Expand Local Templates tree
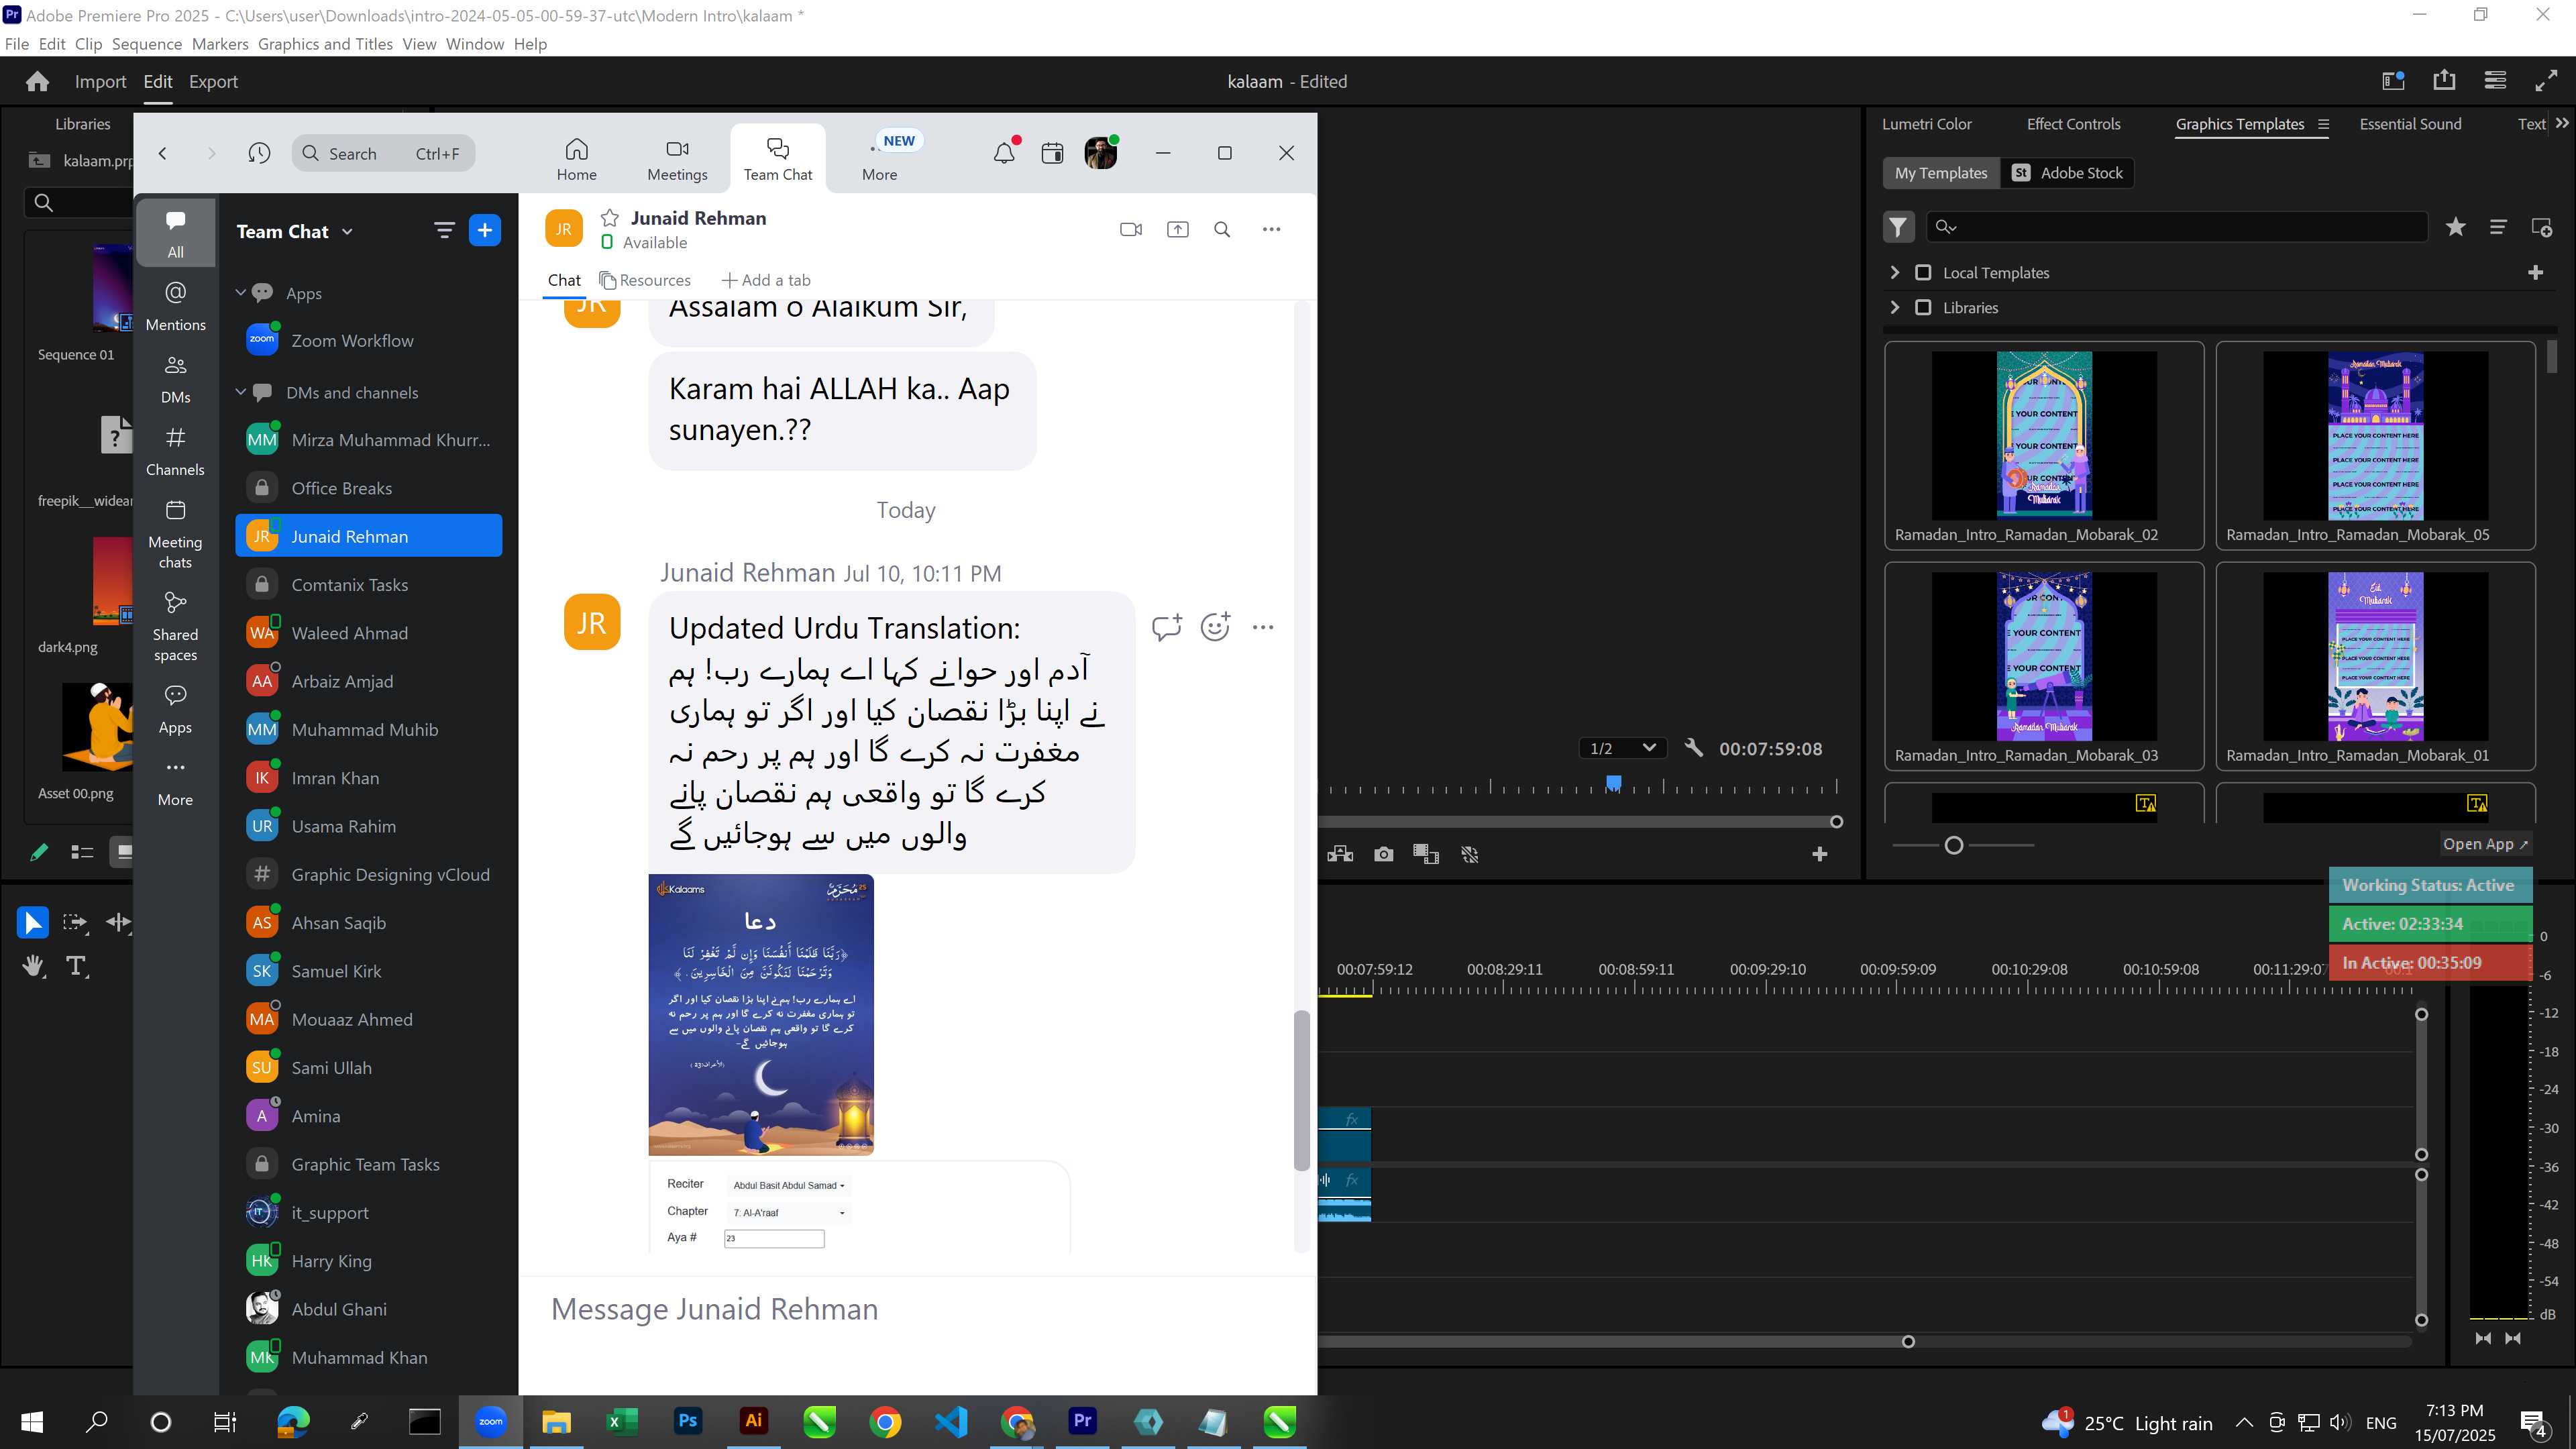Image resolution: width=2576 pixels, height=1449 pixels. [x=1894, y=272]
